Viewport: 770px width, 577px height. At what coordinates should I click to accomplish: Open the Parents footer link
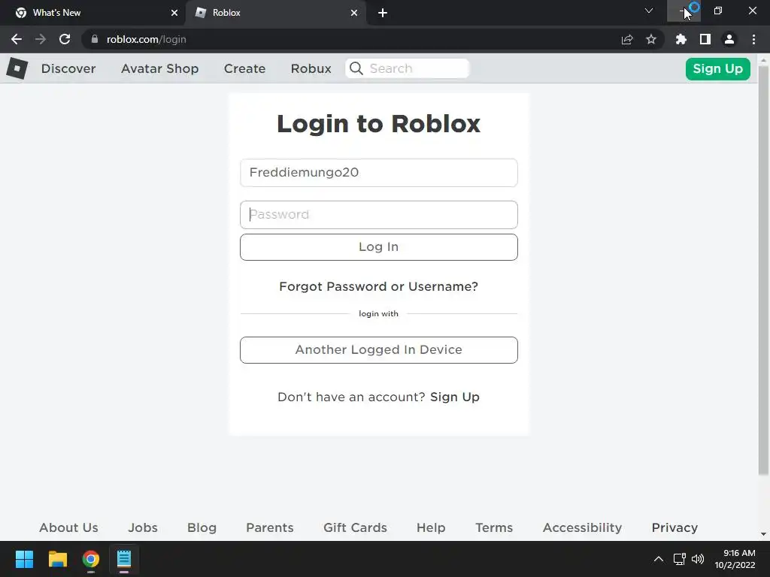pyautogui.click(x=270, y=527)
